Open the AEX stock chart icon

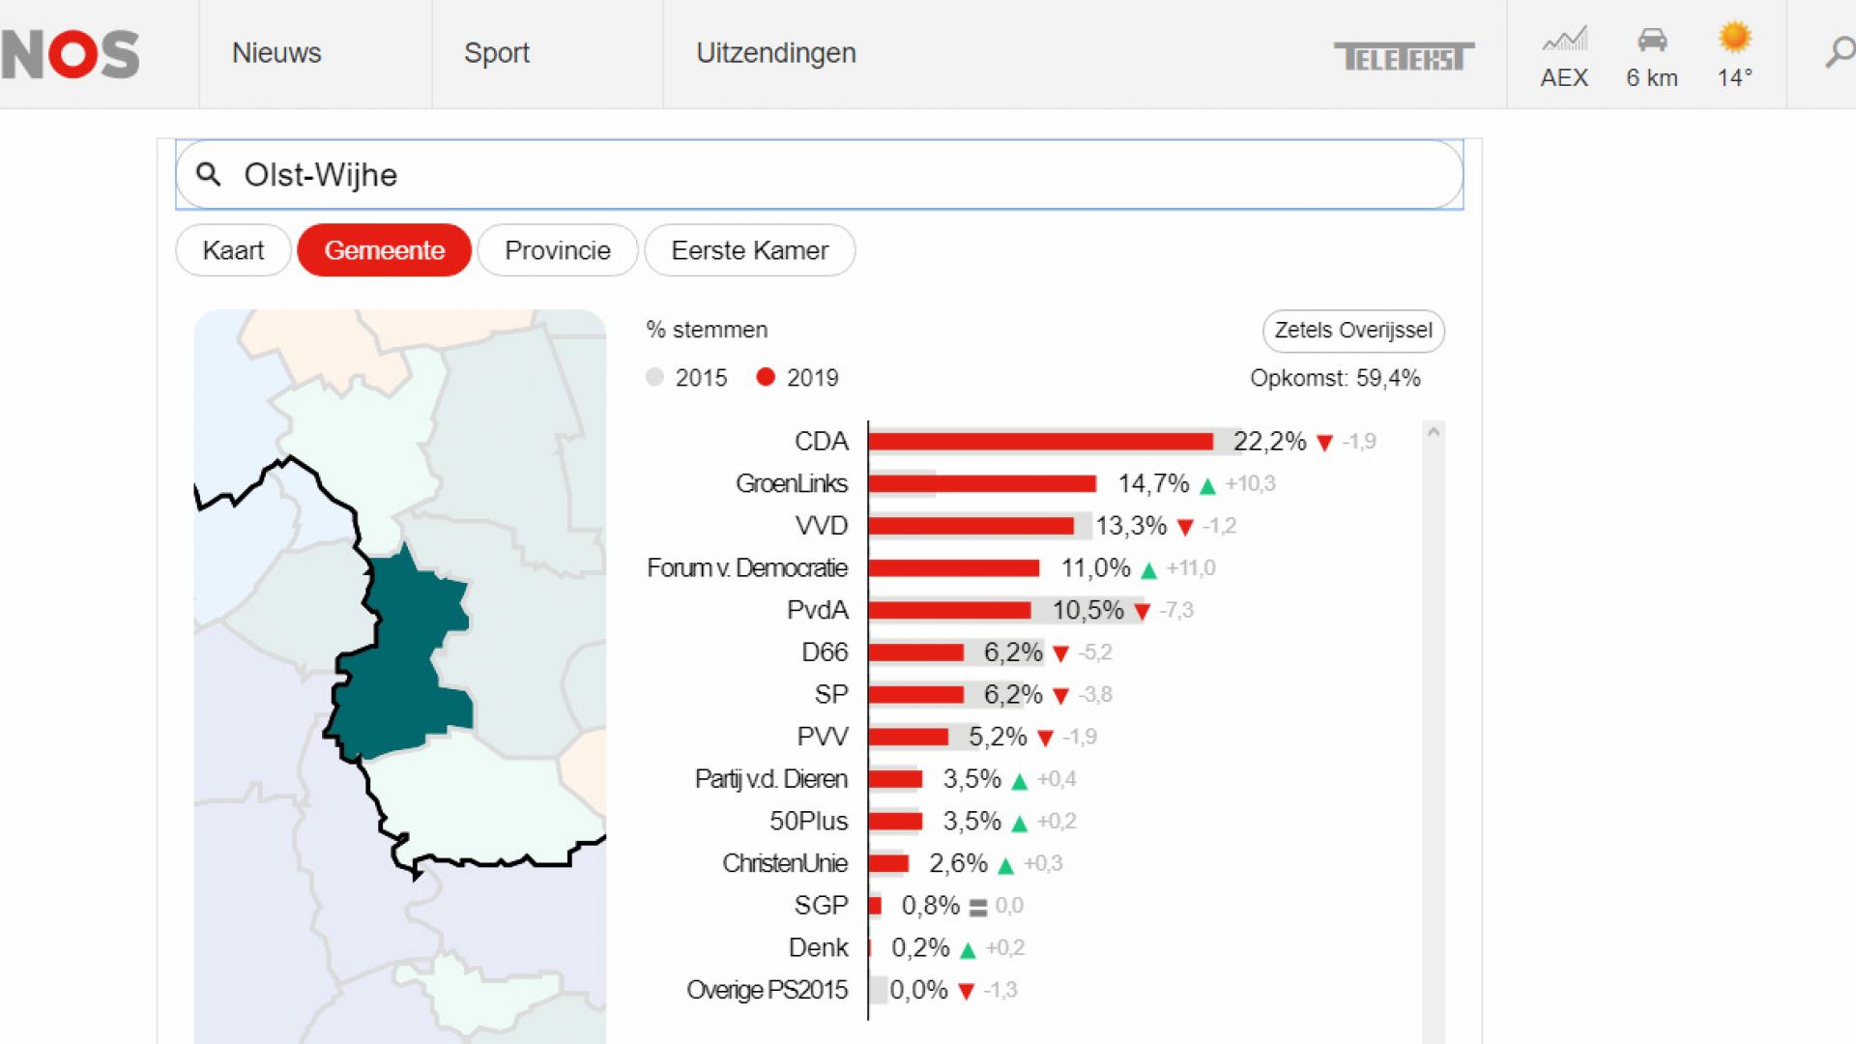pos(1564,39)
